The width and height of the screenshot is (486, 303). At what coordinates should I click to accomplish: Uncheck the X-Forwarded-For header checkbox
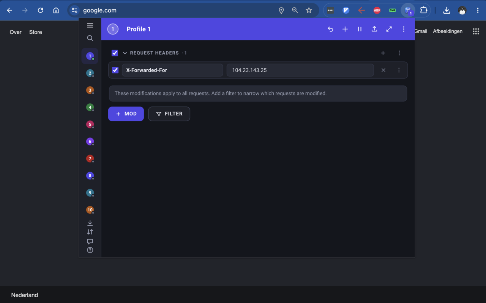pos(115,70)
